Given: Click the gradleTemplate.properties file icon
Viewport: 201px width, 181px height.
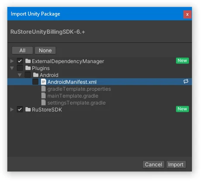Looking at the screenshot, I should pos(44,89).
